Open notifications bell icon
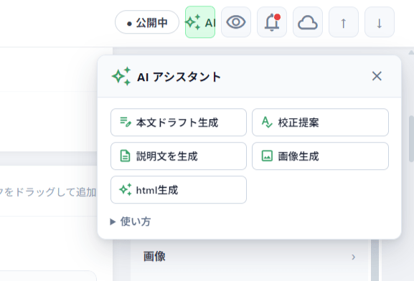This screenshot has width=414, height=281. tap(272, 22)
